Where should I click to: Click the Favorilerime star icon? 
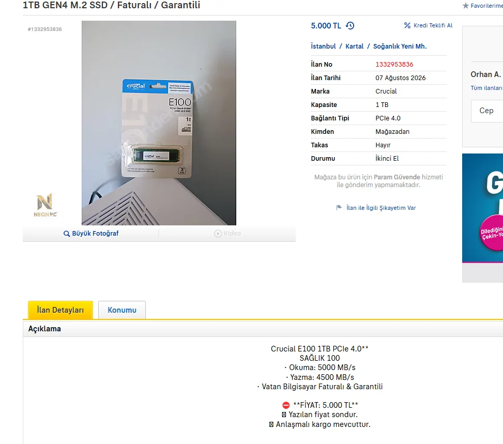[465, 6]
